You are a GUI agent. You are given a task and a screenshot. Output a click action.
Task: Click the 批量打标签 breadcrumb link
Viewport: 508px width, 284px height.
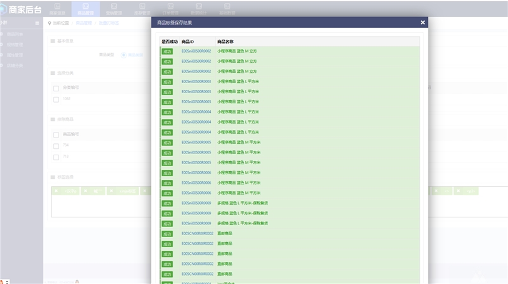point(109,23)
